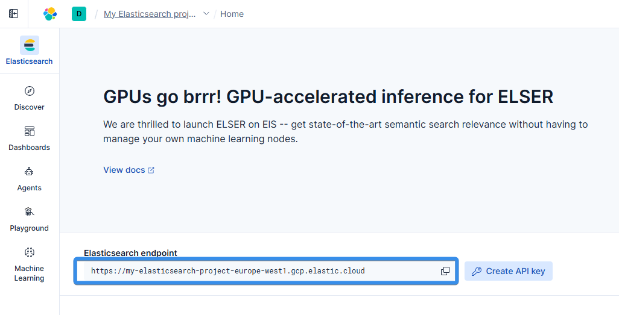Open the Playground icon in sidebar

[29, 212]
